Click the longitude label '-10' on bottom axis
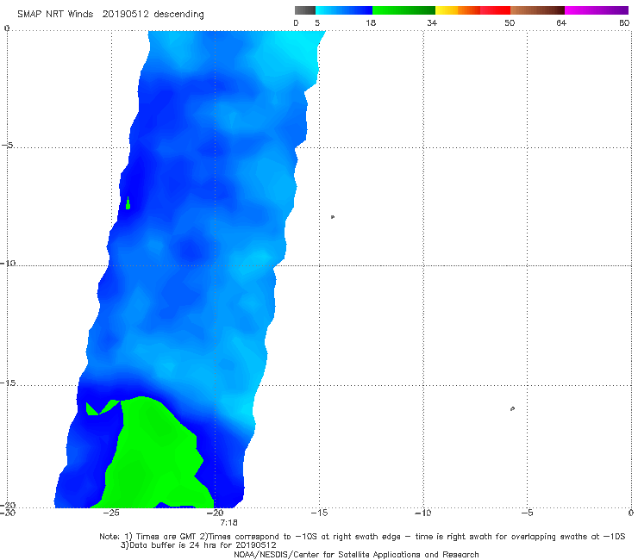 pos(422,513)
